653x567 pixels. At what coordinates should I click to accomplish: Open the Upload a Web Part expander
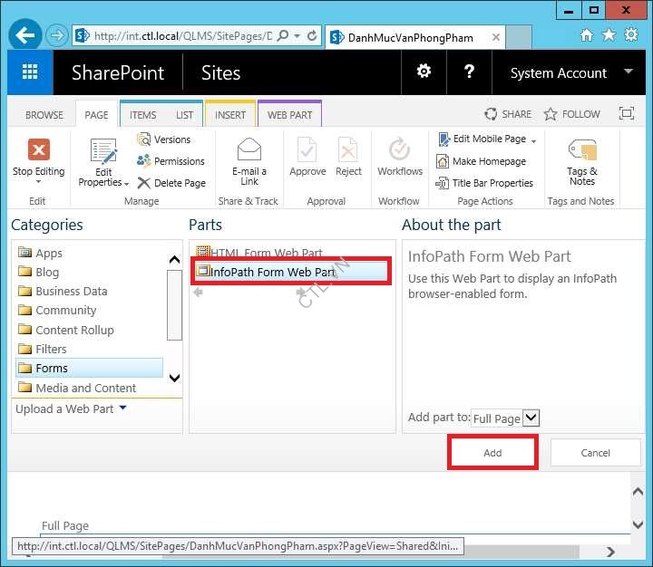tap(72, 408)
